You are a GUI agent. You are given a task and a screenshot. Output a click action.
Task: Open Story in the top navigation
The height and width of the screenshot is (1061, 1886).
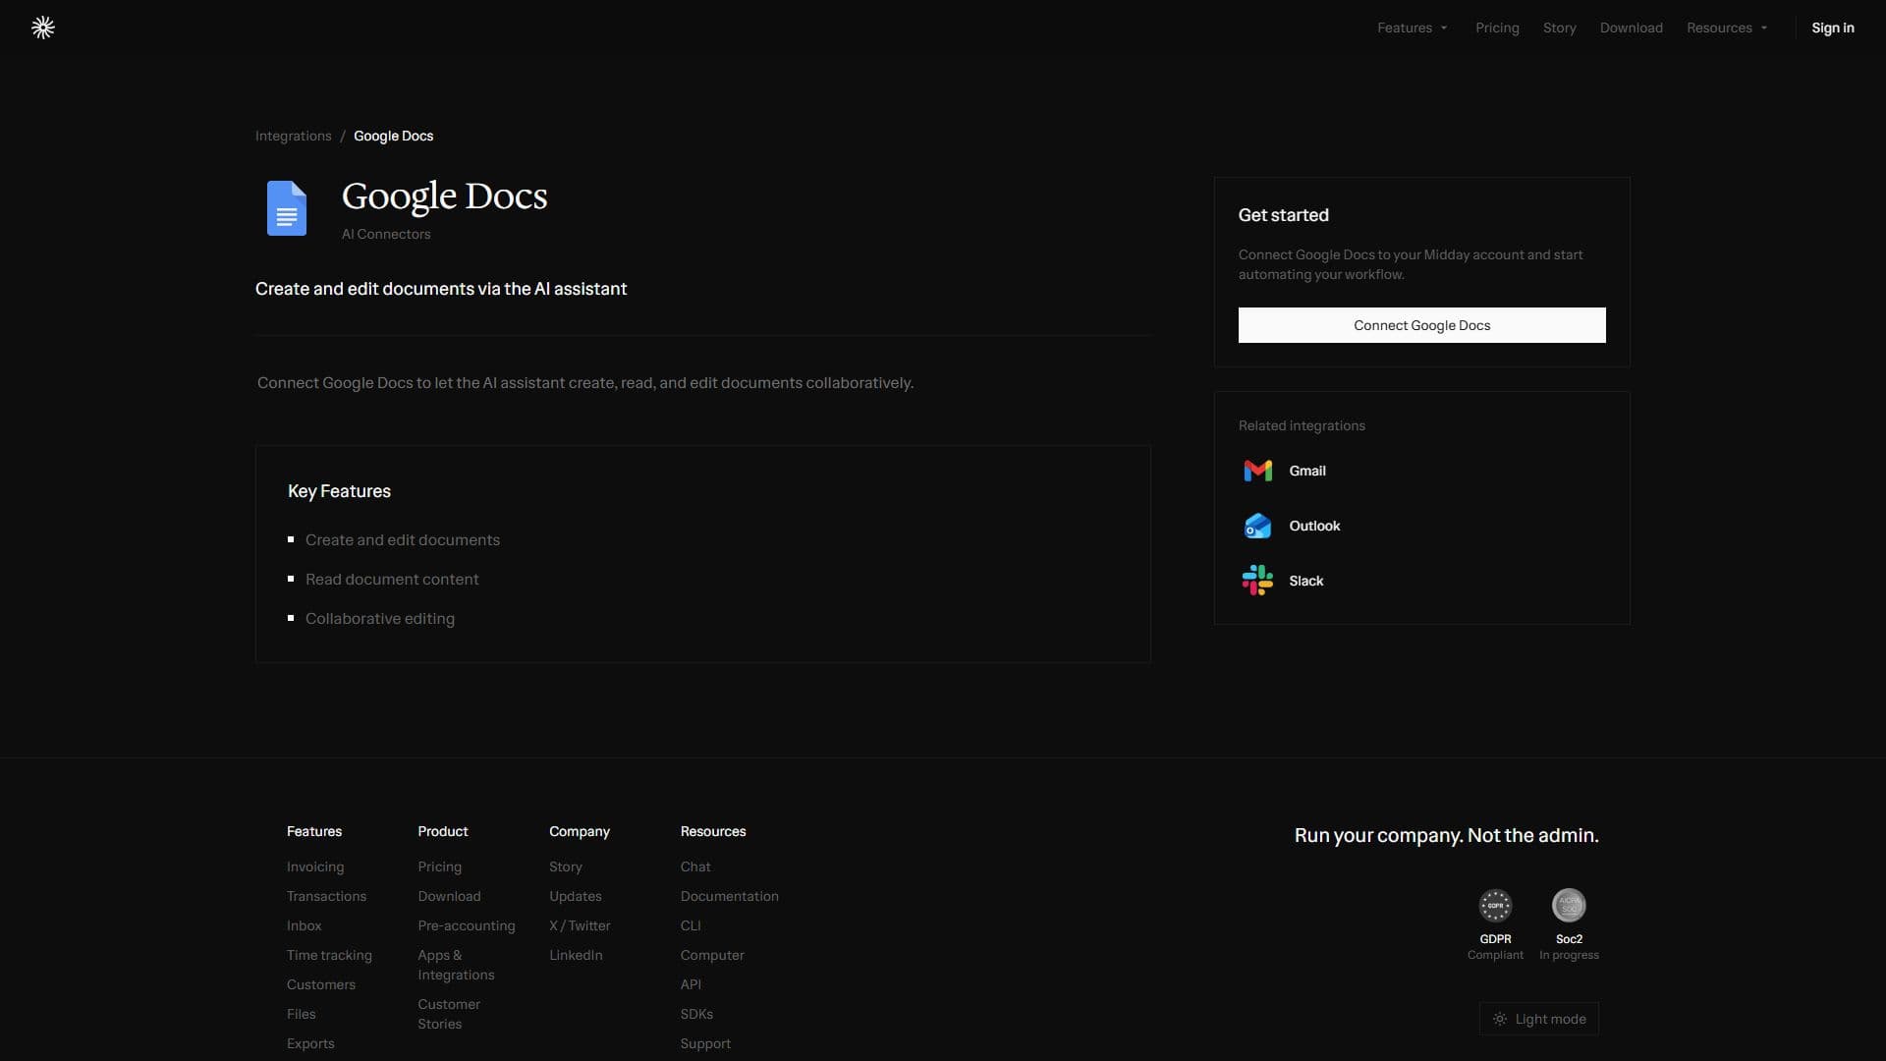[1559, 28]
